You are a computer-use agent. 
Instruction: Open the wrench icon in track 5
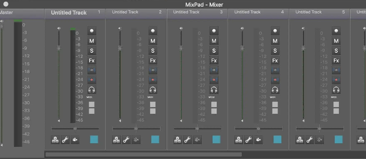310,140
